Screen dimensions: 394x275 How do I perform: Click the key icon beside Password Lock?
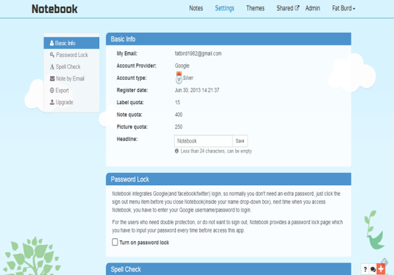[52, 55]
